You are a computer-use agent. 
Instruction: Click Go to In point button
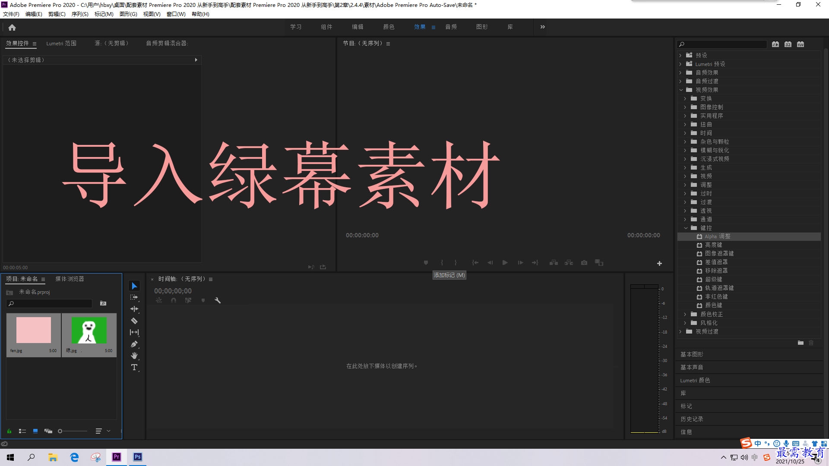(x=475, y=262)
